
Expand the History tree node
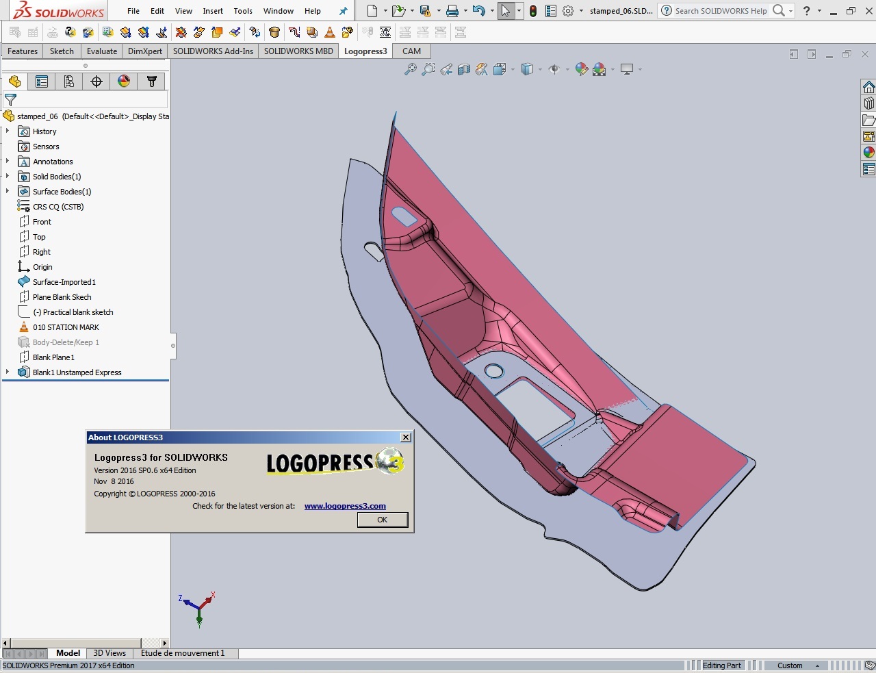point(8,131)
